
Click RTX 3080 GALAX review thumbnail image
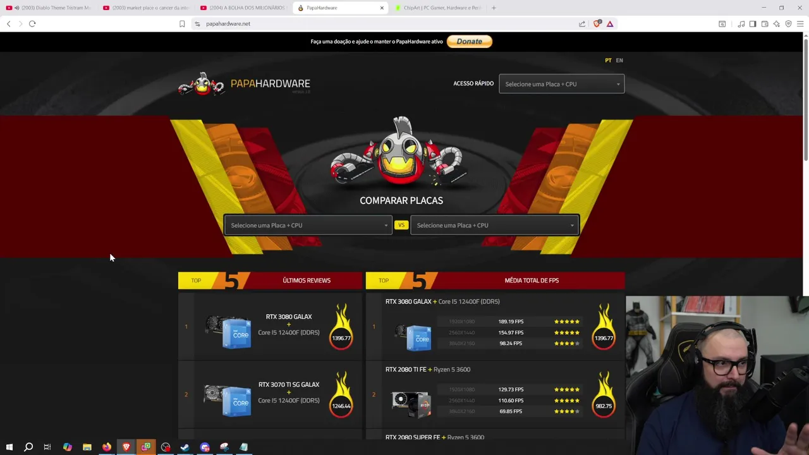[228, 332]
